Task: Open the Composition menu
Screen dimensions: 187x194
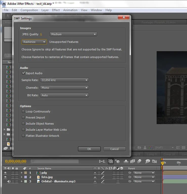Action: click(x=29, y=10)
